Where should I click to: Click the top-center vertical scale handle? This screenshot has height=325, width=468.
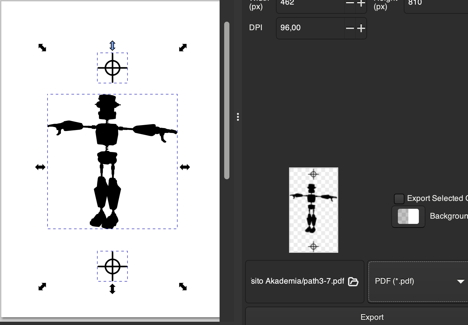point(112,46)
